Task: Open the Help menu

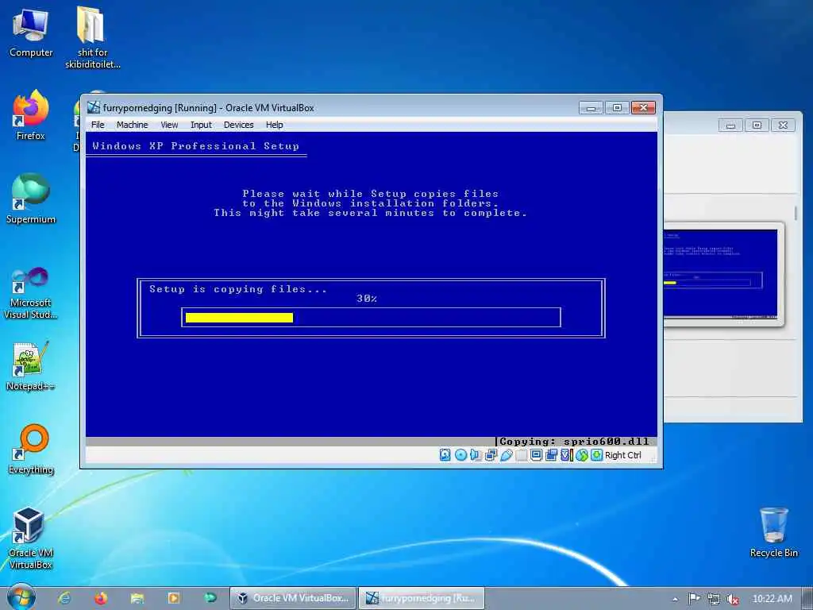Action: point(274,125)
